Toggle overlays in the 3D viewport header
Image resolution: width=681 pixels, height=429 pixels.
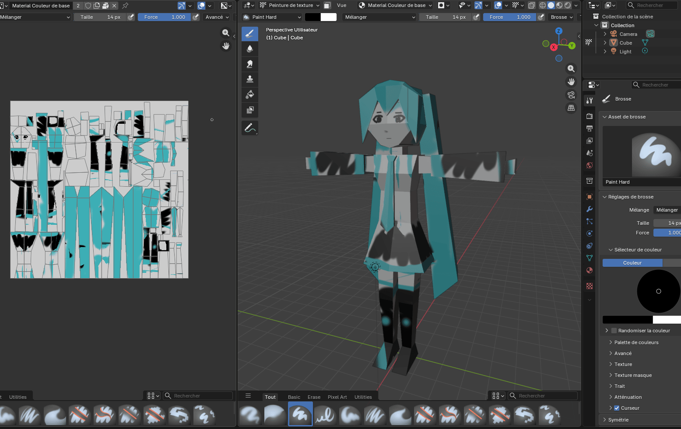click(498, 5)
